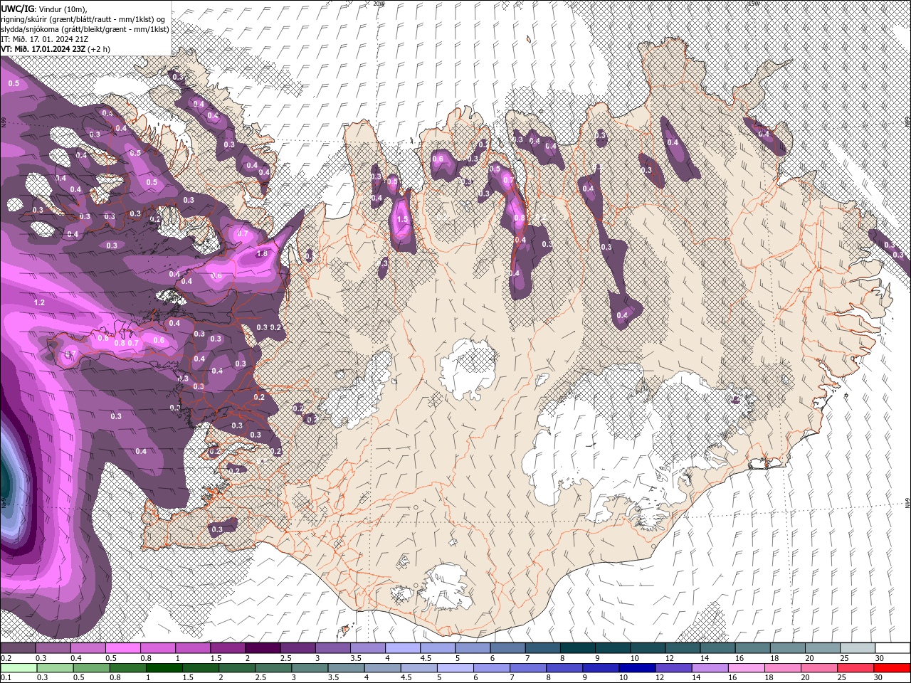This screenshot has width=911, height=683.
Task: Click the white swatch ending the snow scale
Action: 892,648
